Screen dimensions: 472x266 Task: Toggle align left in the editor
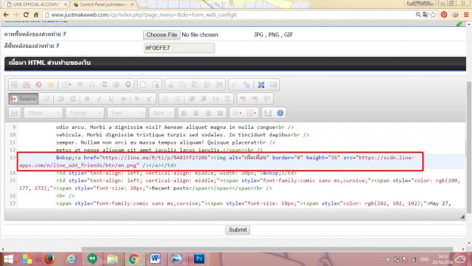click(x=183, y=113)
